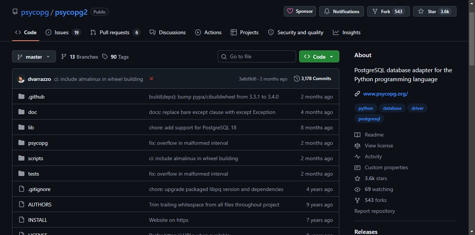Open the INSTALL file
475x235 pixels.
[x=38, y=220]
